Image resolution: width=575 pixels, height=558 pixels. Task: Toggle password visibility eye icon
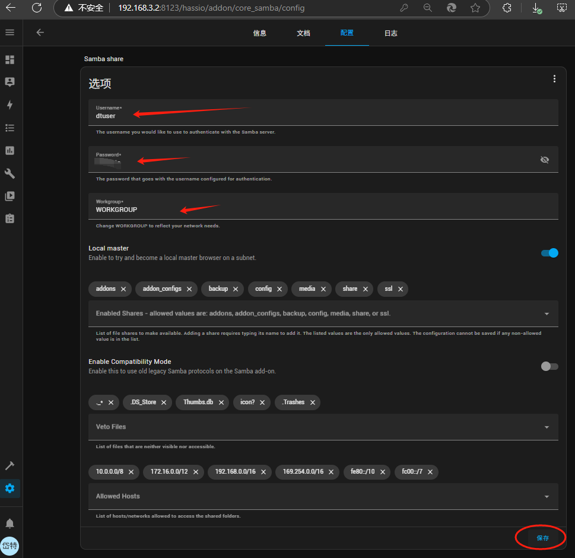point(545,160)
